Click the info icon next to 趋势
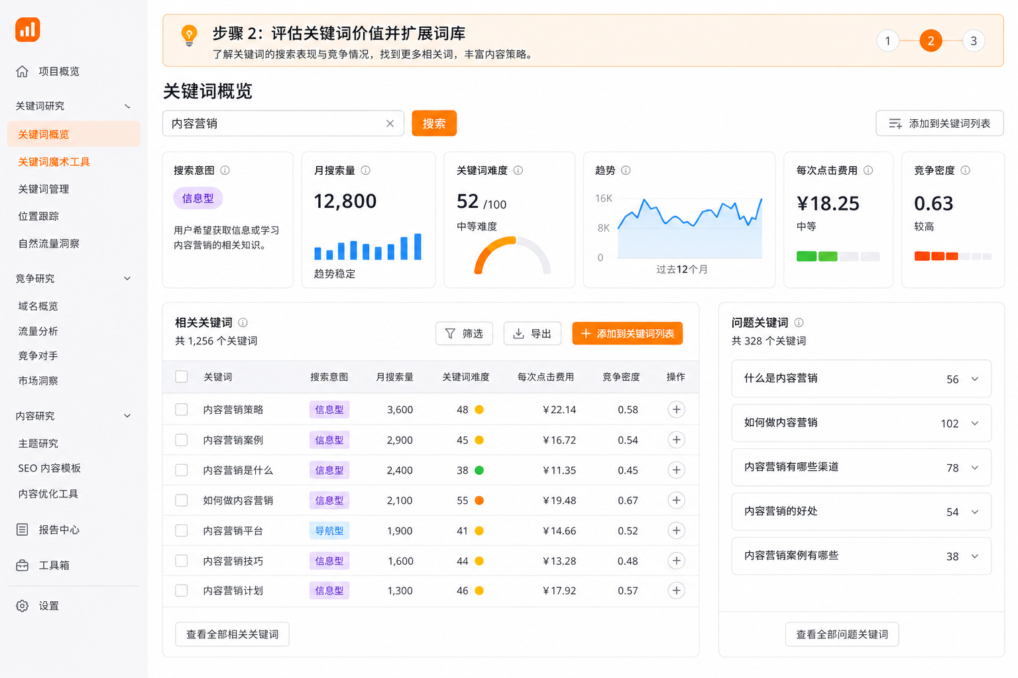This screenshot has height=678, width=1018. click(626, 170)
